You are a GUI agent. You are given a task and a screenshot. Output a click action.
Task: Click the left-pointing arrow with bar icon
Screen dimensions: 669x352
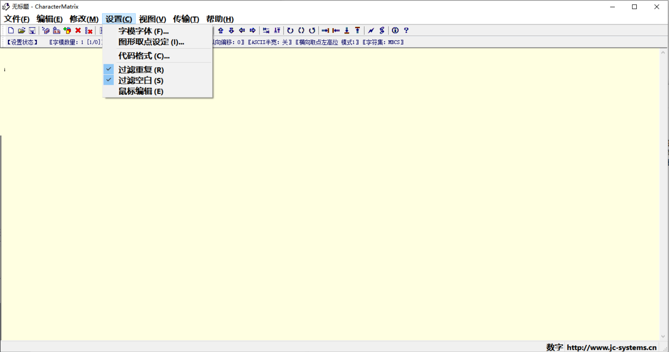click(336, 30)
